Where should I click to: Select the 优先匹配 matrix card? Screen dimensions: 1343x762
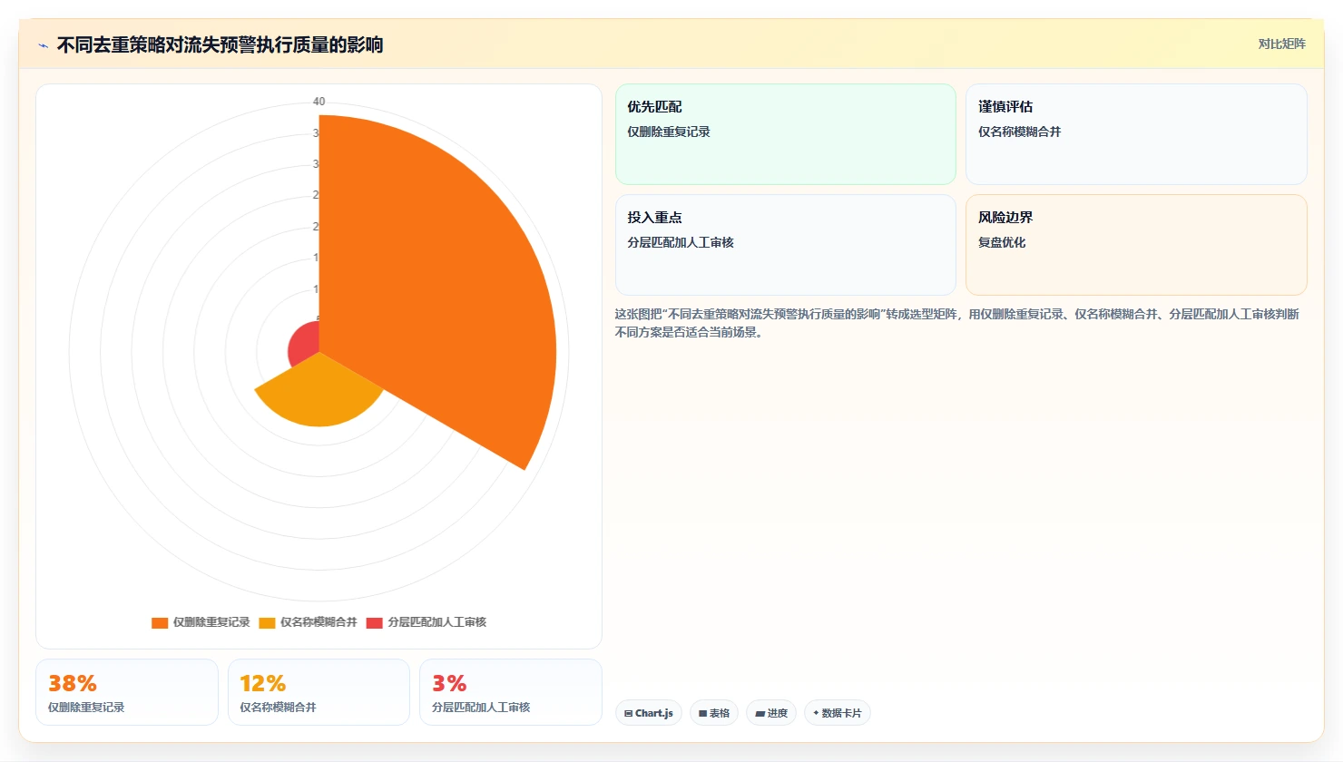click(786, 134)
